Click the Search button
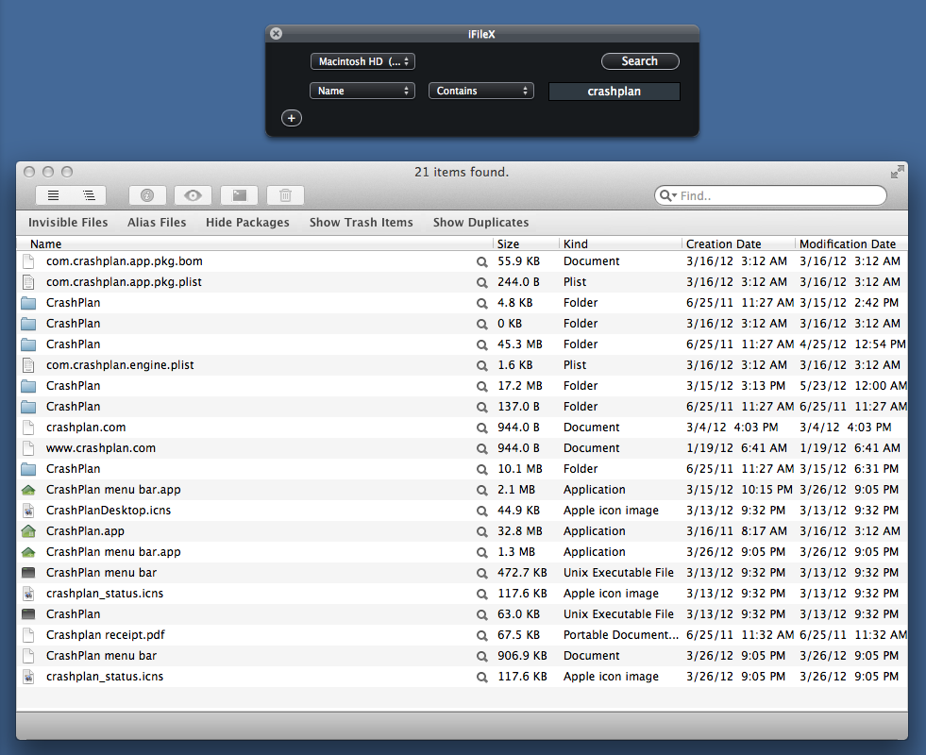The height and width of the screenshot is (755, 926). pyautogui.click(x=640, y=61)
